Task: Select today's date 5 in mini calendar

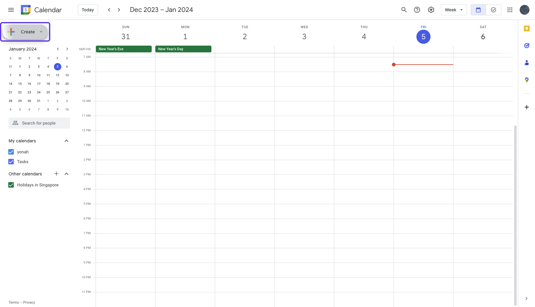Action: [58, 66]
